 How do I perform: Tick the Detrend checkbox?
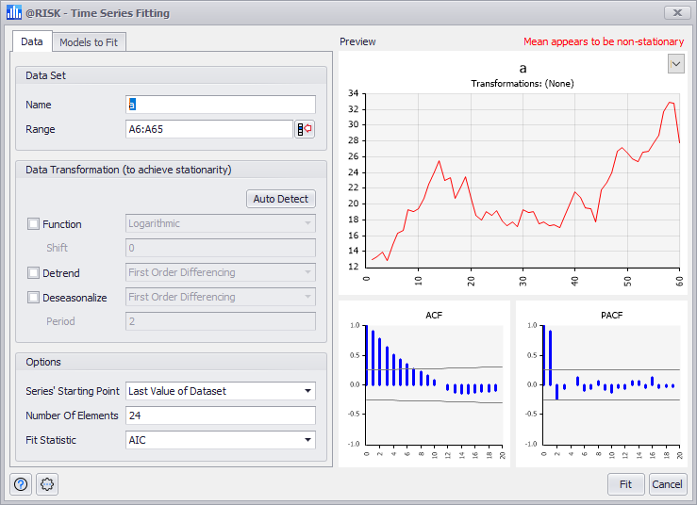(x=34, y=273)
